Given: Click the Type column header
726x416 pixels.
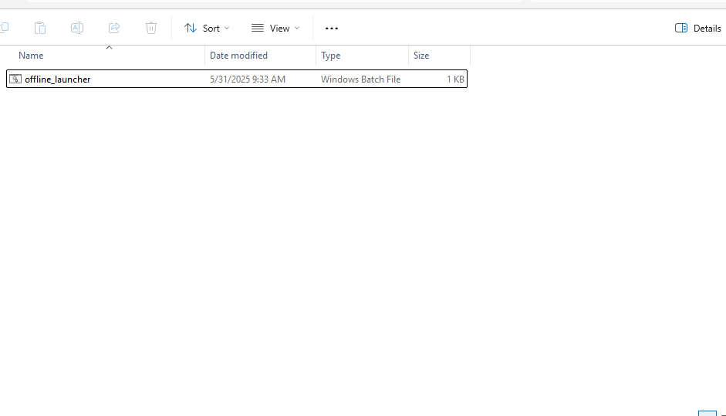Looking at the screenshot, I should [x=331, y=56].
